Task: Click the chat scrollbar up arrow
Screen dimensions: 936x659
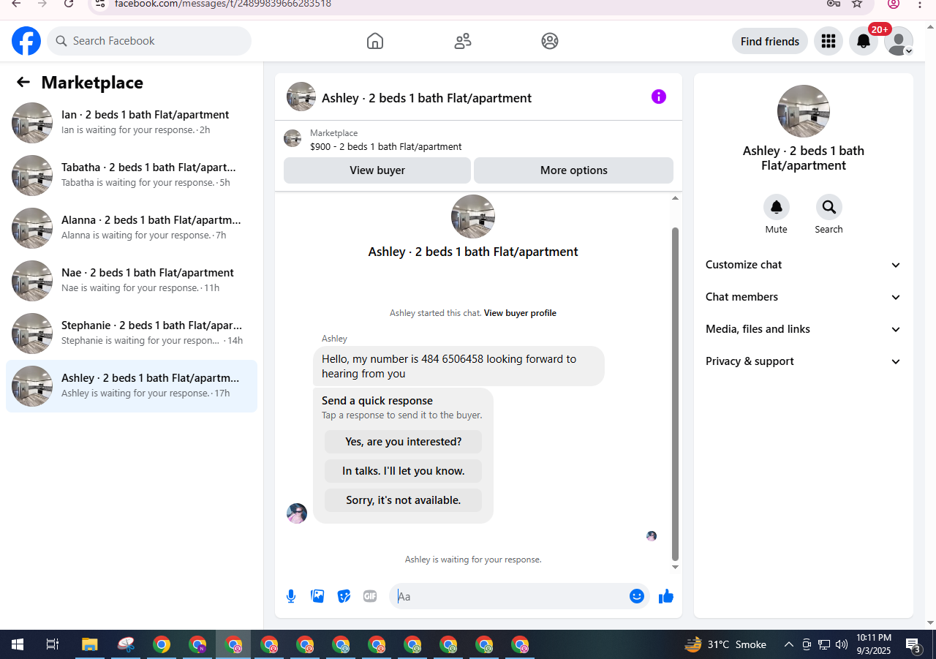Action: tap(675, 198)
